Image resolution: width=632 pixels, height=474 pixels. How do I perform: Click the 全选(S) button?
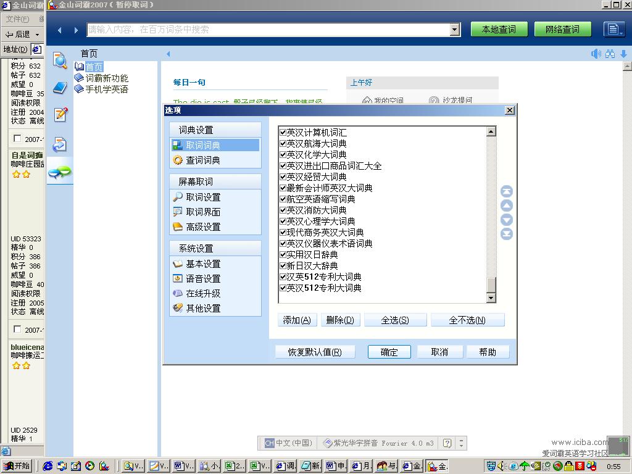pos(395,320)
